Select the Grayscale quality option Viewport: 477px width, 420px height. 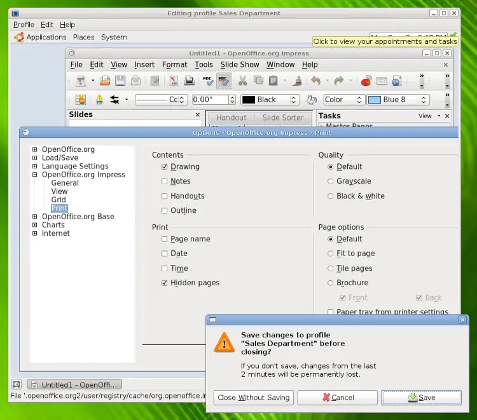point(330,182)
